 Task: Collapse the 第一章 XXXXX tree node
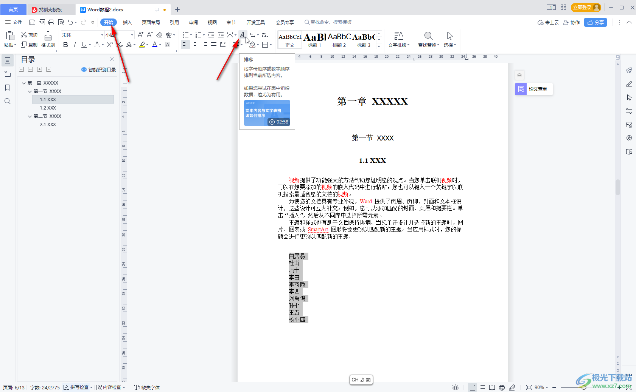[24, 83]
